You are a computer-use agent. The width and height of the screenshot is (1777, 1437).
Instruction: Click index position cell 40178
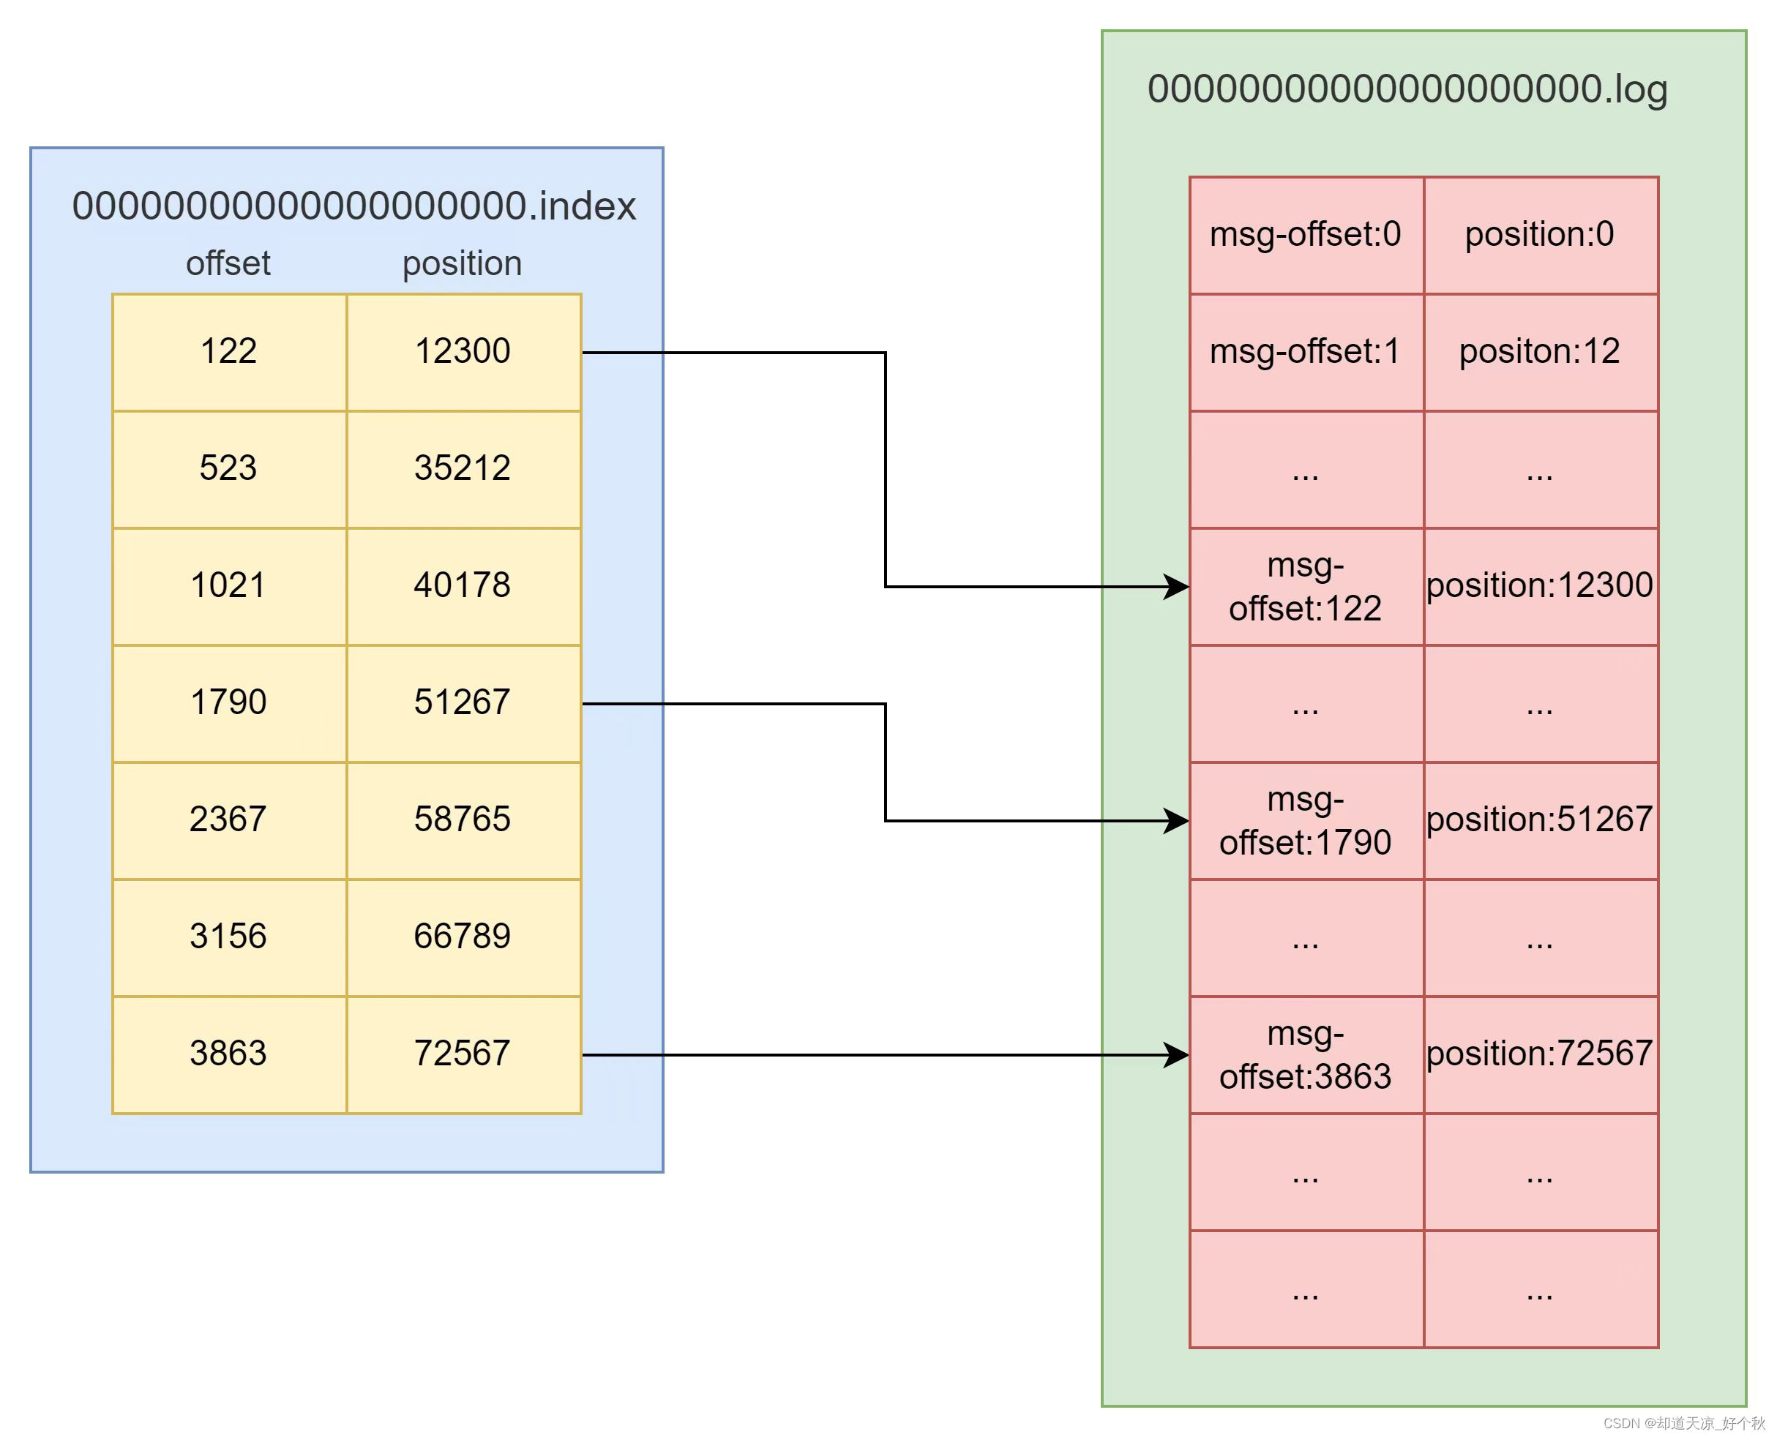464,586
